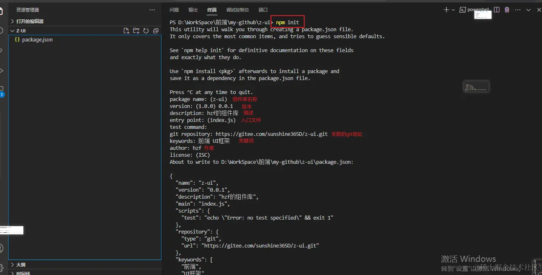
Task: Click the 'test command:' prompt line
Action: tap(188, 127)
